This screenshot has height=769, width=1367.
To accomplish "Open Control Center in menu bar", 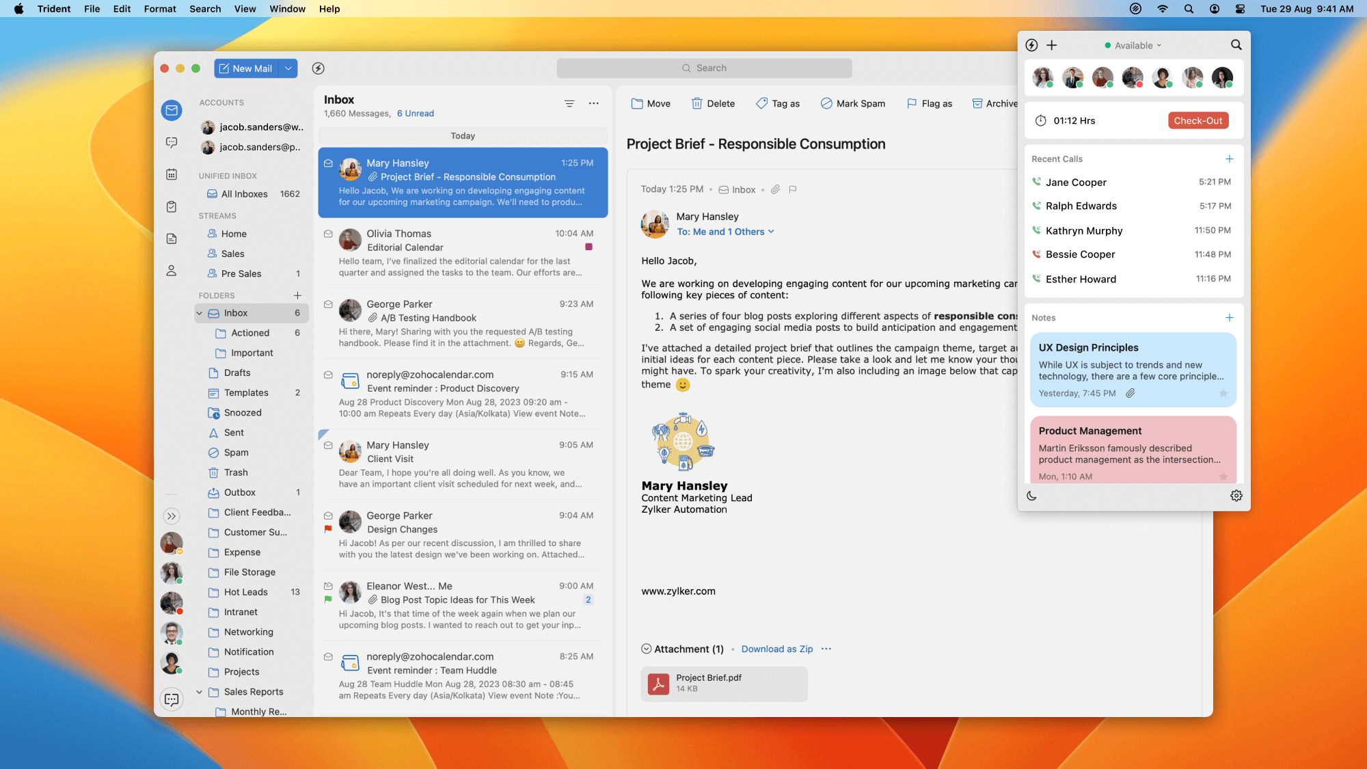I will (x=1240, y=9).
